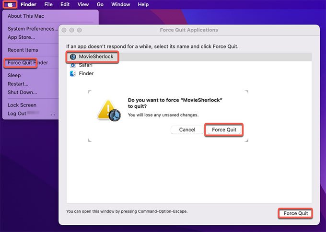Open the File menu
This screenshot has width=326, height=232.
coord(48,4)
